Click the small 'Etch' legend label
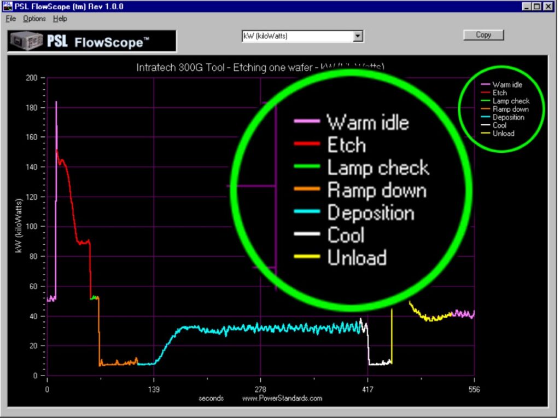This screenshot has height=420, width=560. 501,93
